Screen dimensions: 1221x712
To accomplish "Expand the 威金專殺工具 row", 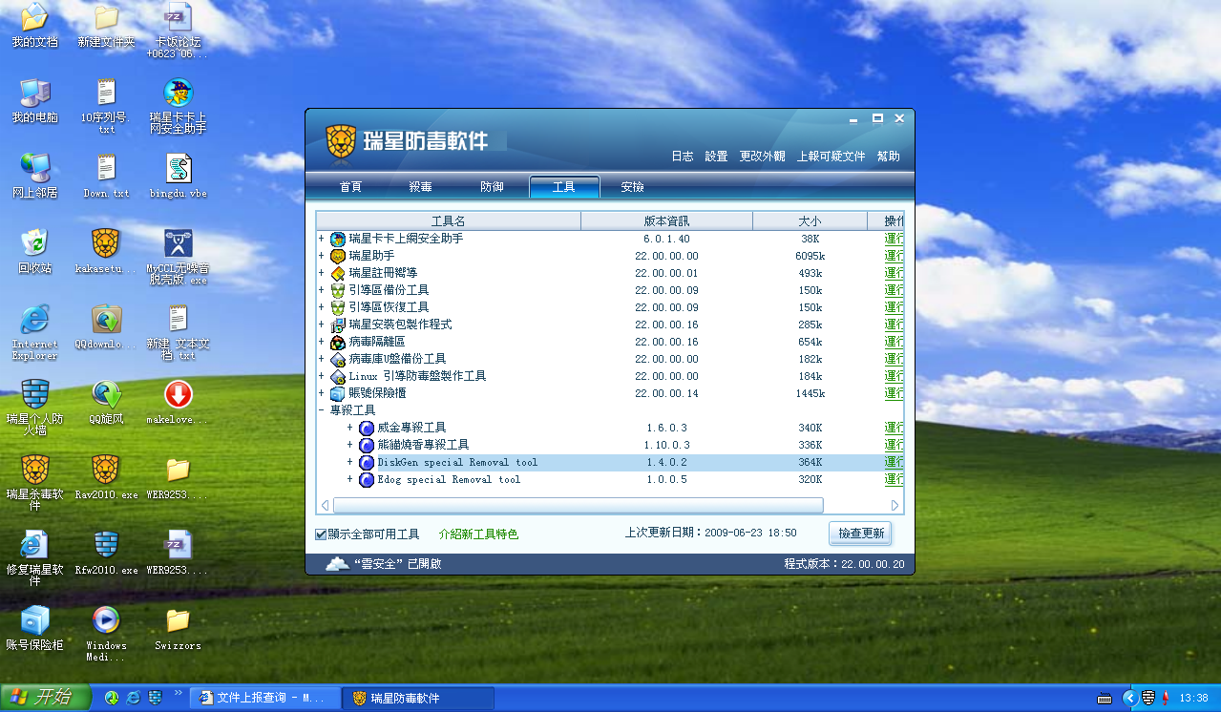I will pos(350,428).
